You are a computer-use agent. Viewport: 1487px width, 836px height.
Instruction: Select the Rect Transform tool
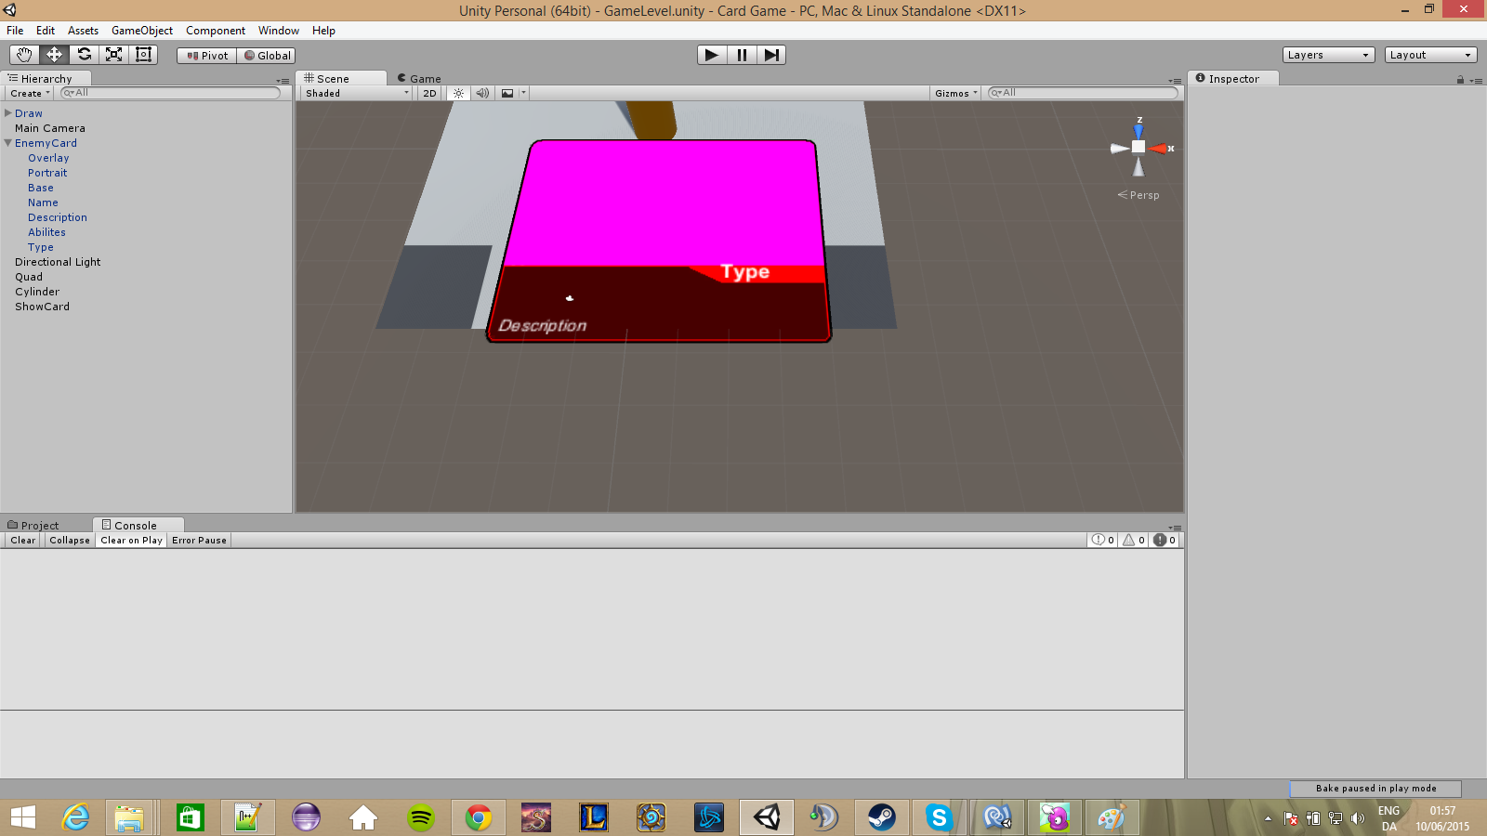(143, 55)
